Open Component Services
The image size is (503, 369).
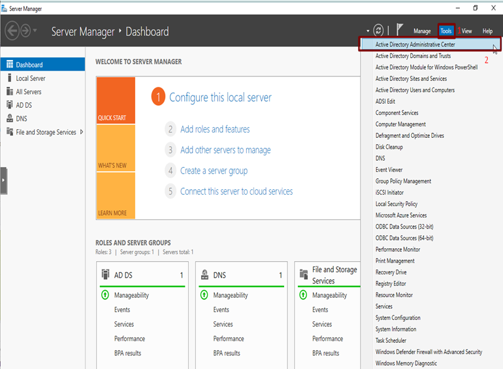(x=397, y=113)
